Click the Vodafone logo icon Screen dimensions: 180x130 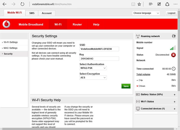6,24
